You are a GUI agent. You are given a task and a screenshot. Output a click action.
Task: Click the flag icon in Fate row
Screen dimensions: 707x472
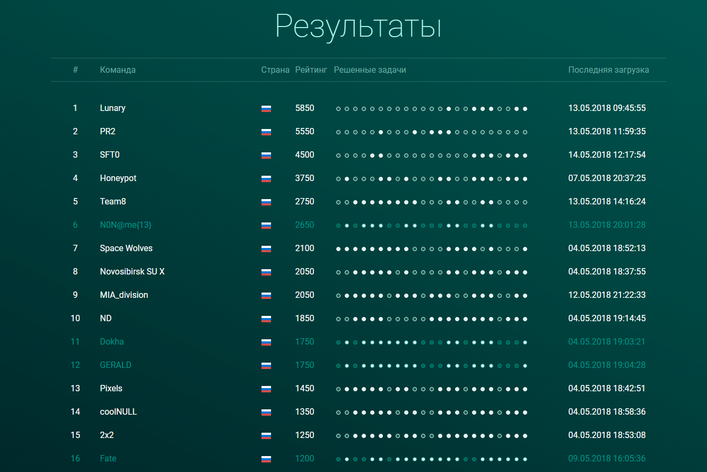pos(266,459)
